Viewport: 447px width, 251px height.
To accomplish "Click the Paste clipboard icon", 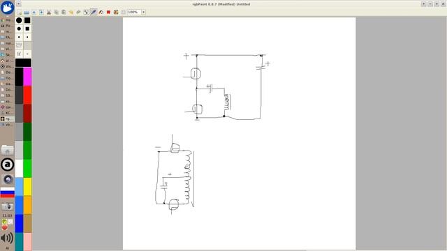I will [x=64, y=13].
